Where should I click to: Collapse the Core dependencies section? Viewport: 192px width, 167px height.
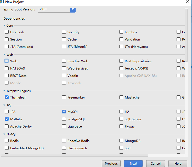tap(4, 25)
